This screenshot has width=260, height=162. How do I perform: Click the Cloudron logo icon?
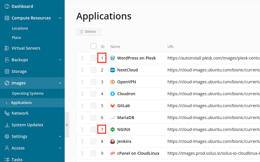coord(113,94)
